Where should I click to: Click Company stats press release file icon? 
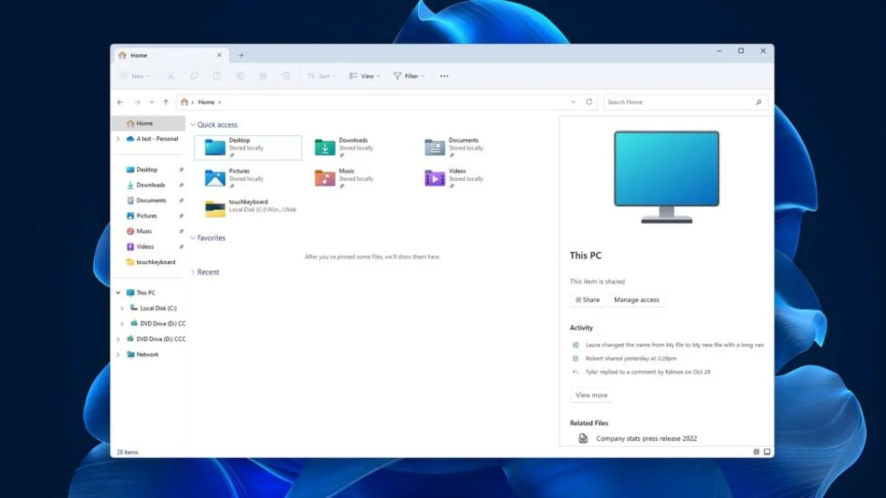tap(583, 438)
